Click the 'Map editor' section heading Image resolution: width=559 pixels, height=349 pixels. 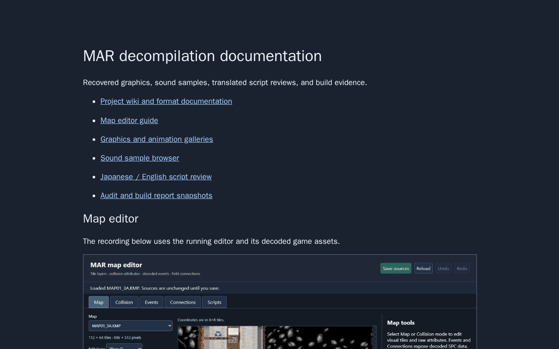point(110,219)
